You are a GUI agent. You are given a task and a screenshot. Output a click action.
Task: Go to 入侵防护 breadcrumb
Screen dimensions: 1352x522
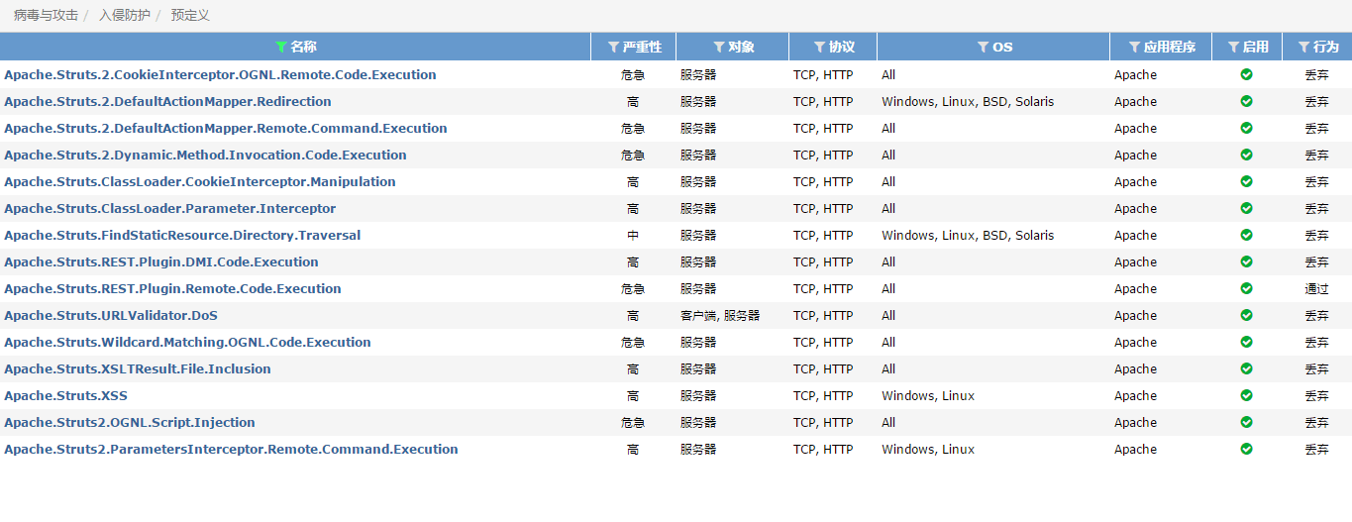(x=124, y=15)
